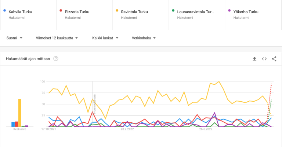Select the Pizzeria Turku term card

pyautogui.click(x=84, y=15)
